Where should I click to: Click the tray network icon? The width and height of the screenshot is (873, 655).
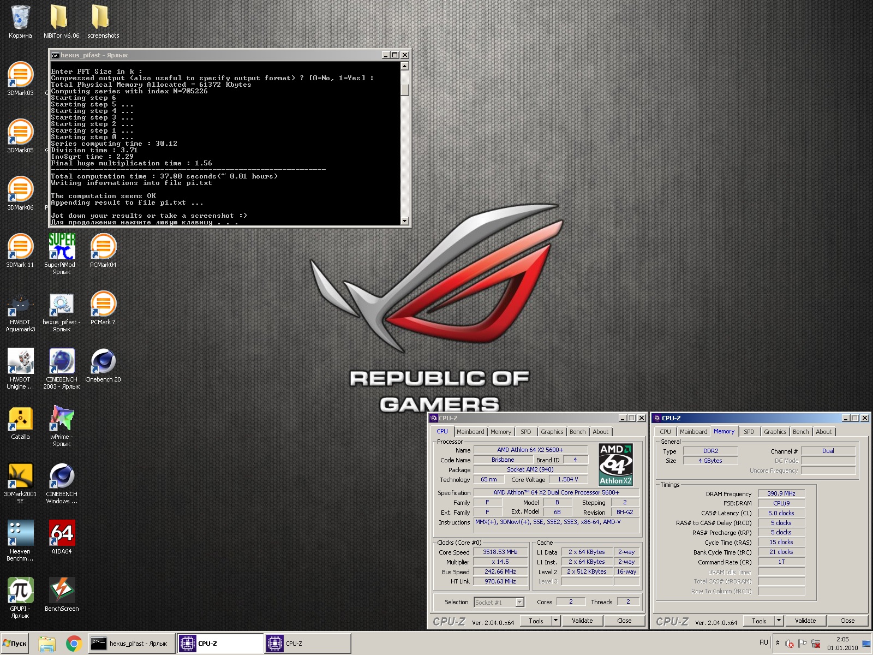[x=816, y=644]
